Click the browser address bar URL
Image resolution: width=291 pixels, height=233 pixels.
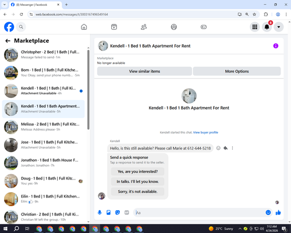click(x=72, y=15)
